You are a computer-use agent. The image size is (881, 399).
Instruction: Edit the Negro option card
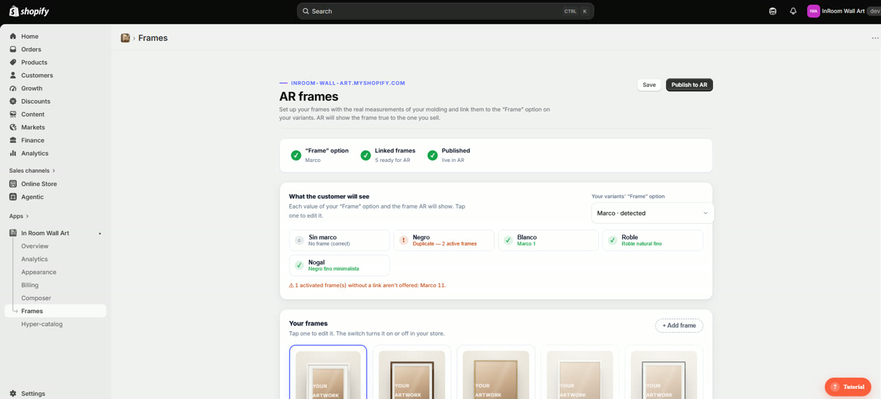click(444, 240)
